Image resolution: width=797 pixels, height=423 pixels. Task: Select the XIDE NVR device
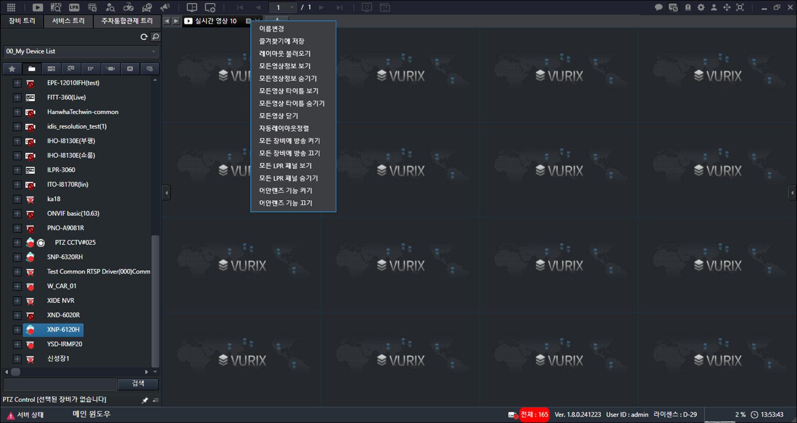pyautogui.click(x=61, y=301)
